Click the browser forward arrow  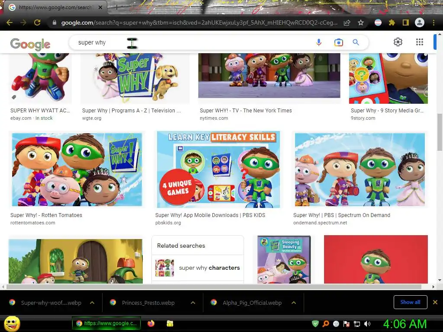click(x=23, y=22)
